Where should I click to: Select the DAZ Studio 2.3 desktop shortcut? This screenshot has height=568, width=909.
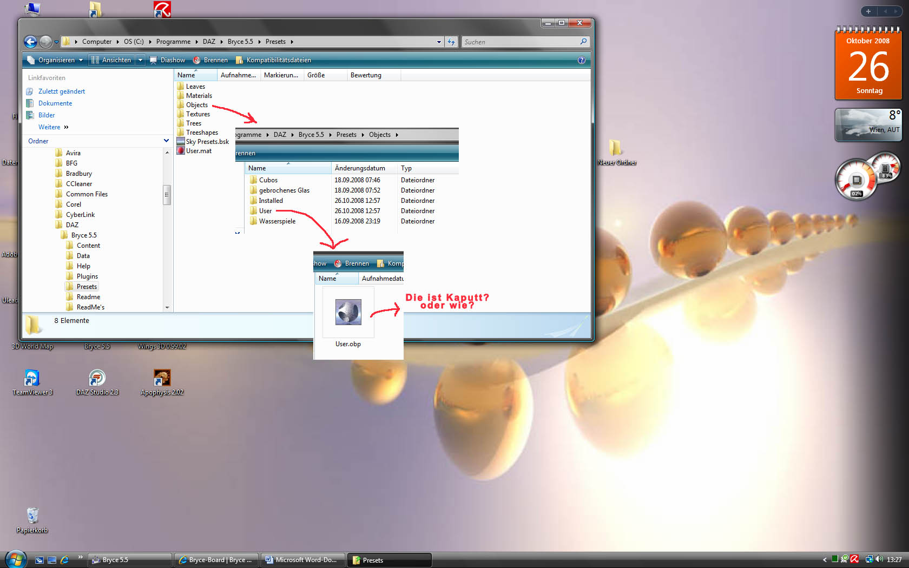click(97, 382)
